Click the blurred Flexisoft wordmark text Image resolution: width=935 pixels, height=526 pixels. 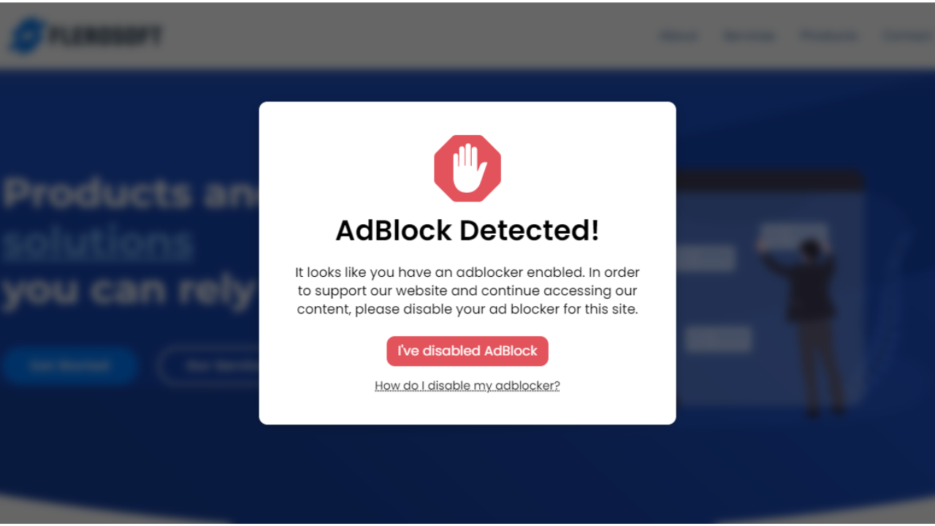[104, 35]
